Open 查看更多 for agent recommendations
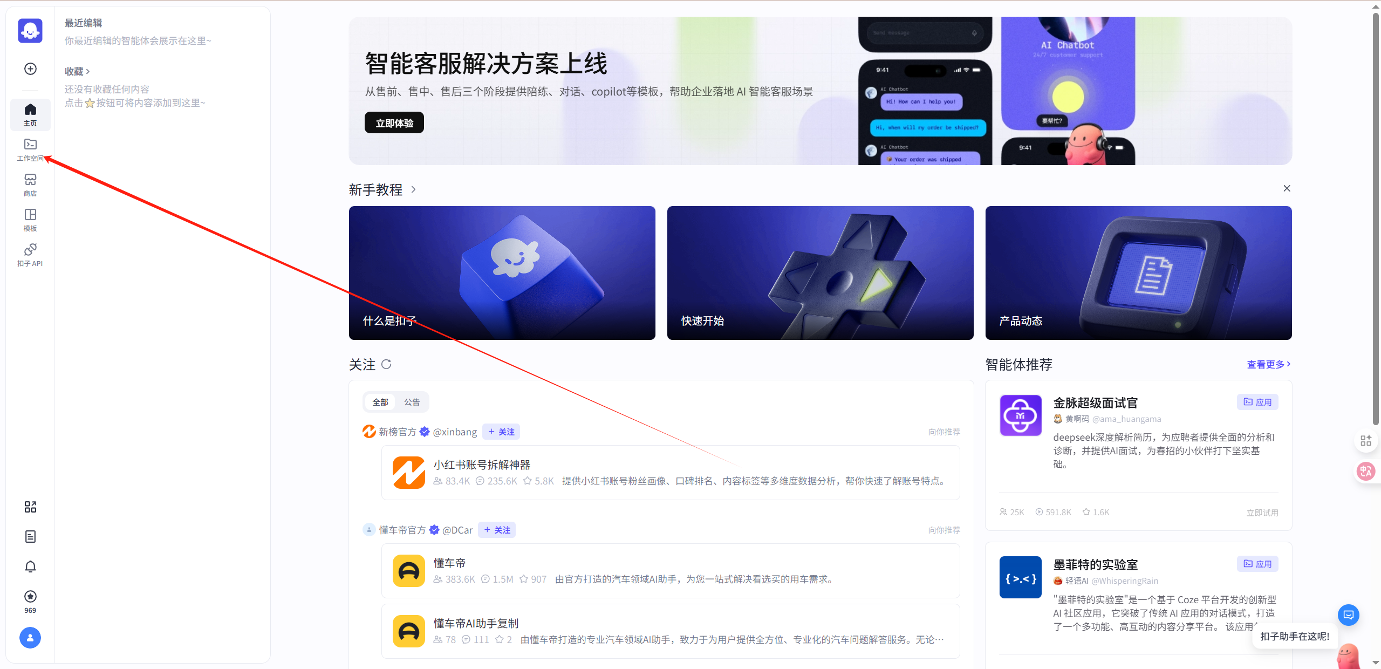Viewport: 1381px width, 669px height. 1268,364
